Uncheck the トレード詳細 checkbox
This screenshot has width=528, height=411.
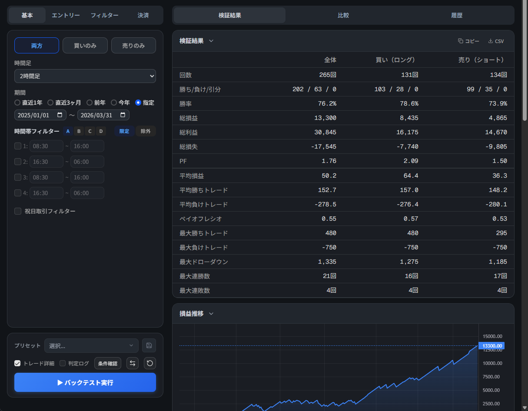(17, 363)
